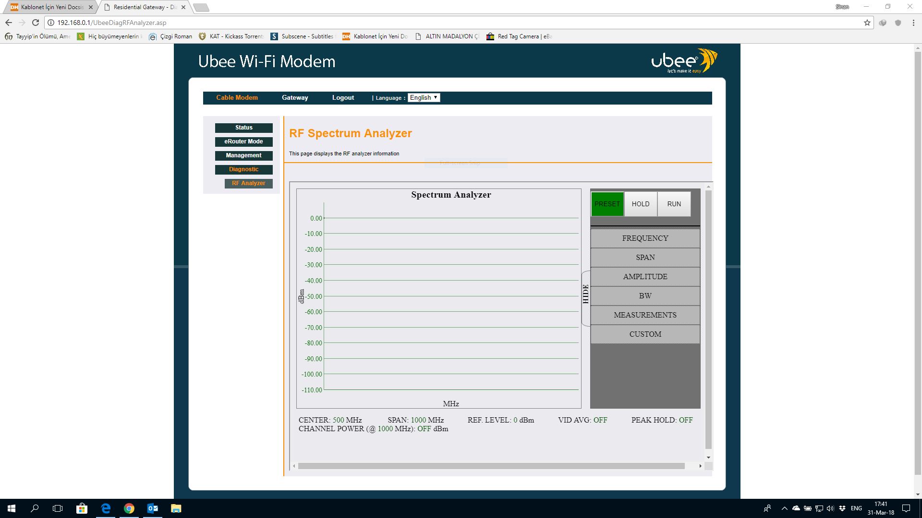
Task: Open the ALTIN MADALYON bookmark
Action: pyautogui.click(x=447, y=36)
